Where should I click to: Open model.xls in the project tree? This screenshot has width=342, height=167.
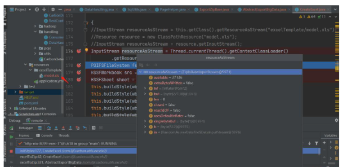coord(49,76)
